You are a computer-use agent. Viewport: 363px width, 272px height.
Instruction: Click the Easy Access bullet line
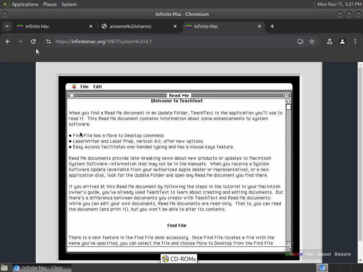pos(151,147)
